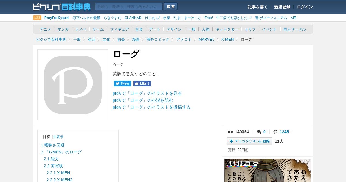Go to 文化 breadcrumb
The height and width of the screenshot is (182, 346).
(106, 39)
